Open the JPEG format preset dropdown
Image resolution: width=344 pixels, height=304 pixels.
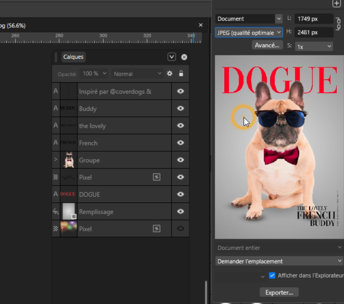pos(249,32)
